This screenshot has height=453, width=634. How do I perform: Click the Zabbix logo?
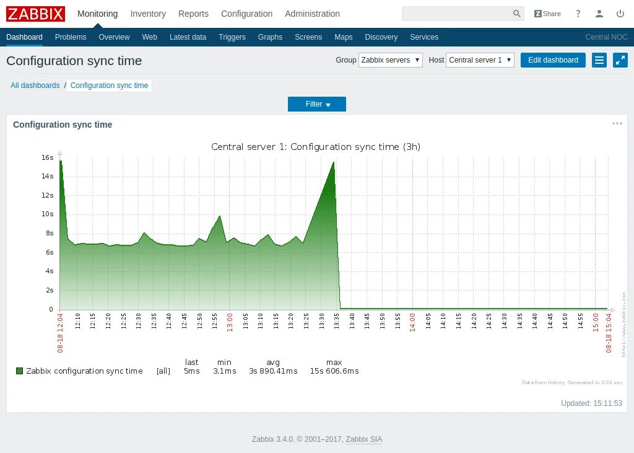pyautogui.click(x=35, y=14)
